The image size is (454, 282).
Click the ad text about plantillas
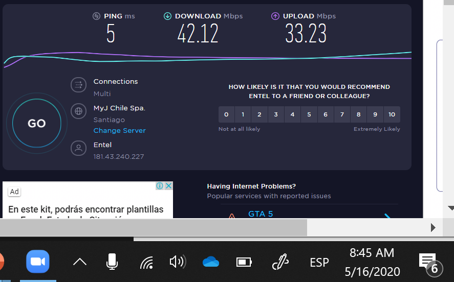point(85,209)
